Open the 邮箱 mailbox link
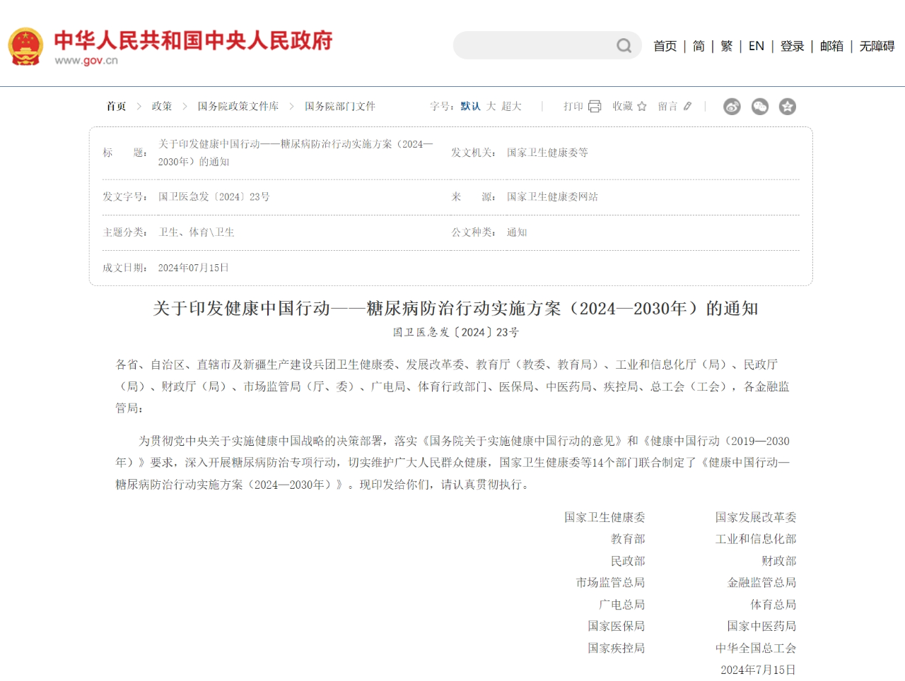 pos(831,45)
